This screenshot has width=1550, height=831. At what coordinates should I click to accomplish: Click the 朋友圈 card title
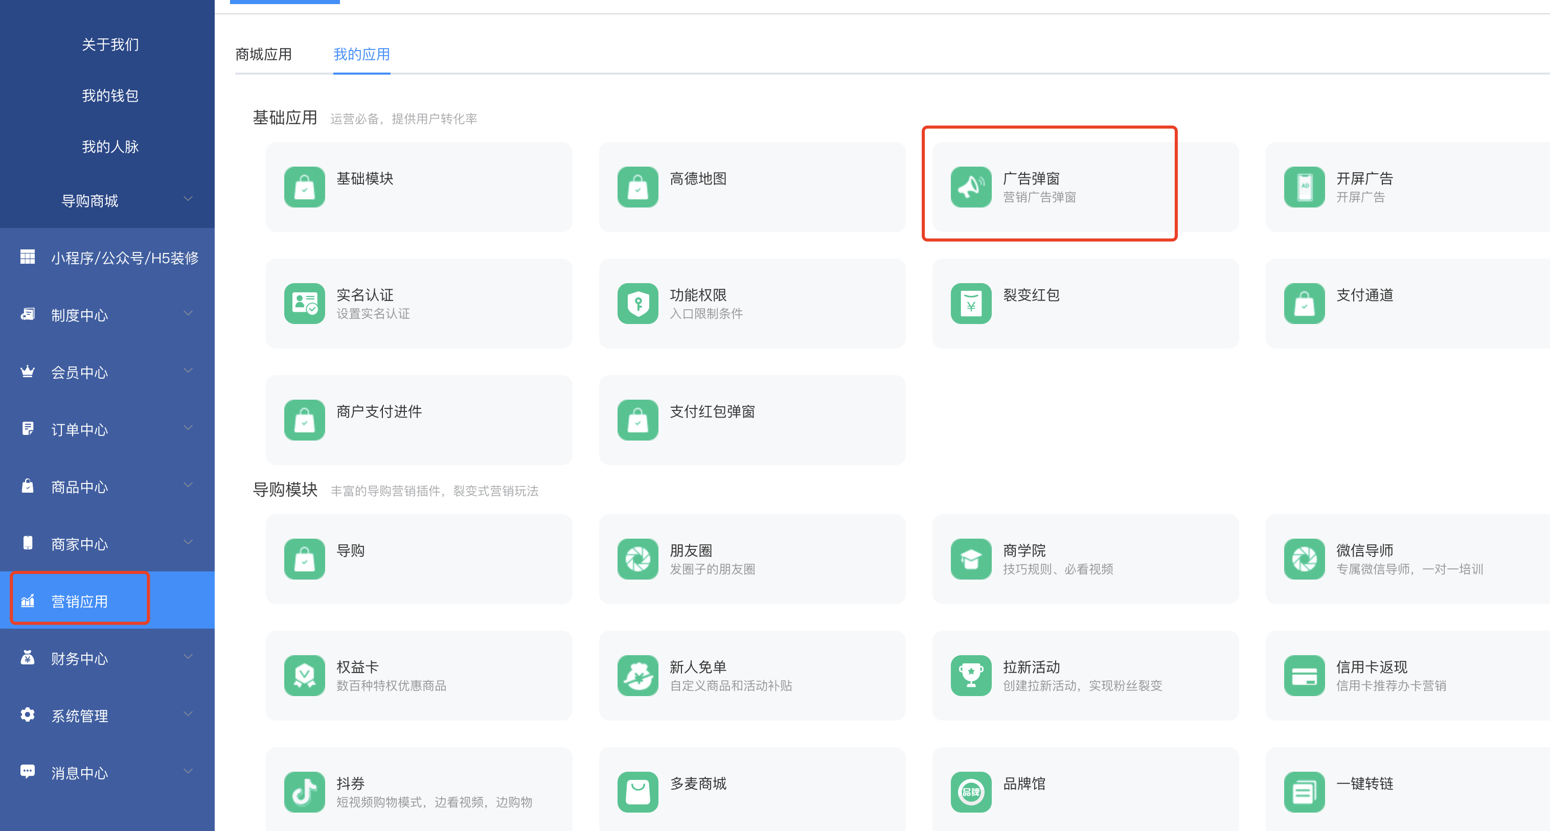[x=691, y=550]
